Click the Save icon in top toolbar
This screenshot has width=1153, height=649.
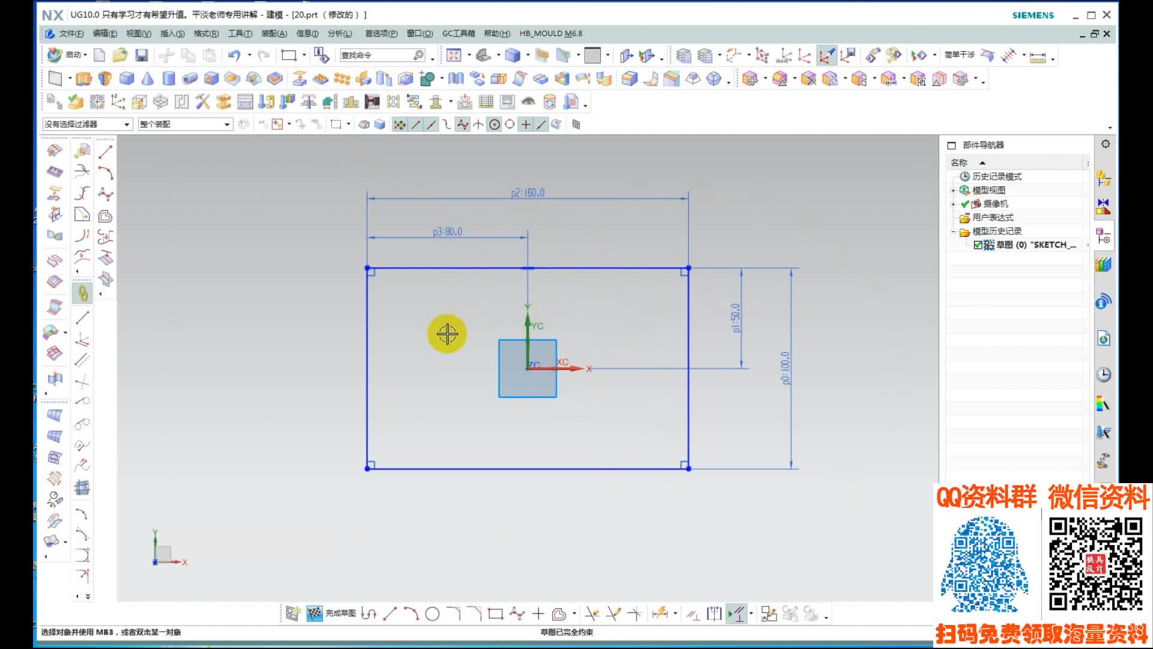(x=141, y=55)
